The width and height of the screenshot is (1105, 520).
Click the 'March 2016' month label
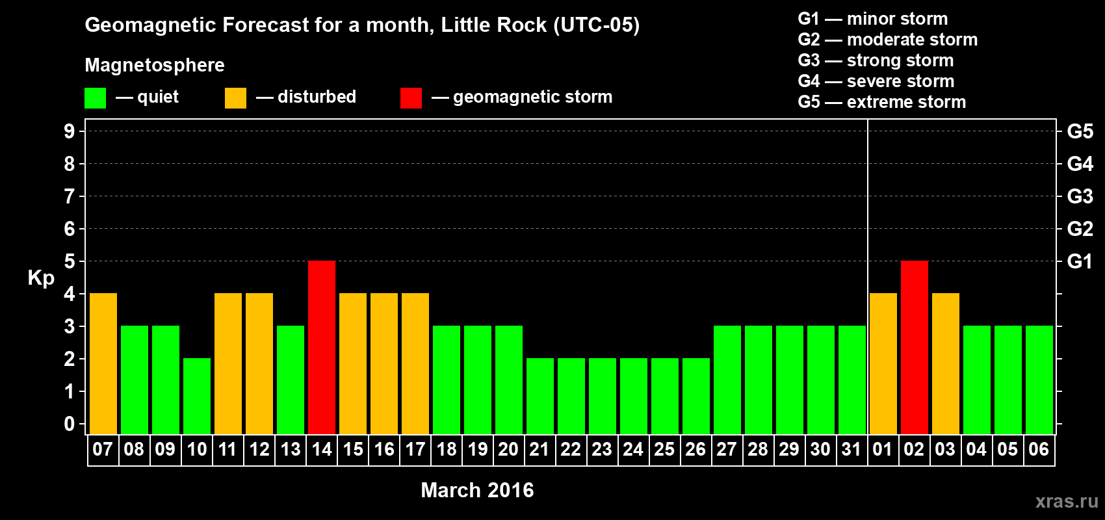coord(477,490)
